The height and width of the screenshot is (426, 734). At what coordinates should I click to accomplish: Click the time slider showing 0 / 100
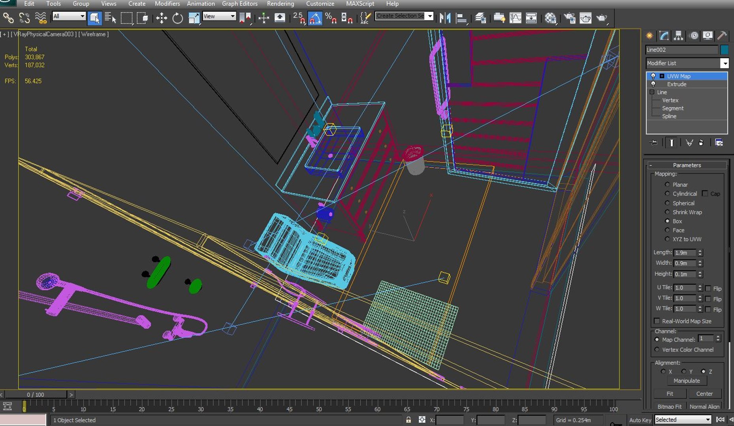pos(36,394)
